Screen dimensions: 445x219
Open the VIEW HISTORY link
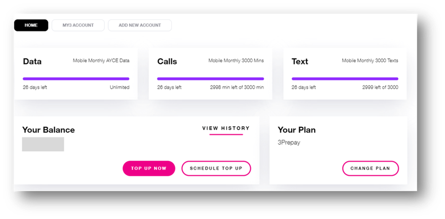point(226,128)
